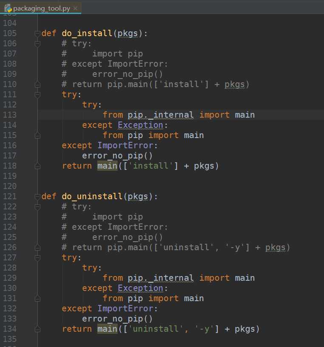
Task: Click the fold end marker on line 115
Action: pos(37,135)
